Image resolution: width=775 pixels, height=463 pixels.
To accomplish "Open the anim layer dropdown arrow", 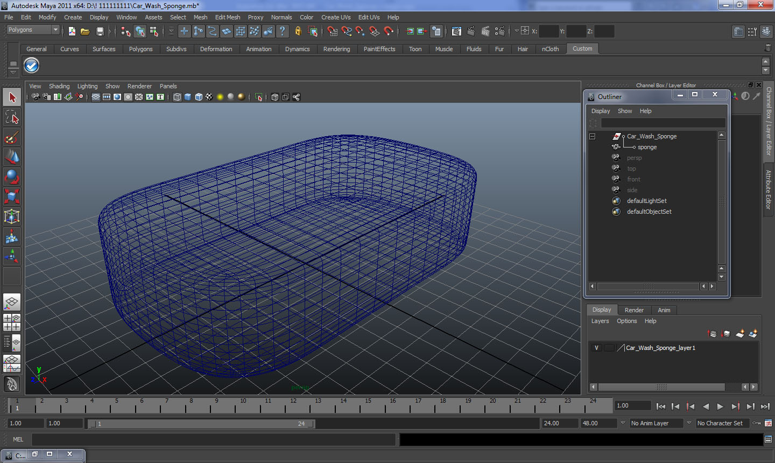I will pyautogui.click(x=623, y=423).
